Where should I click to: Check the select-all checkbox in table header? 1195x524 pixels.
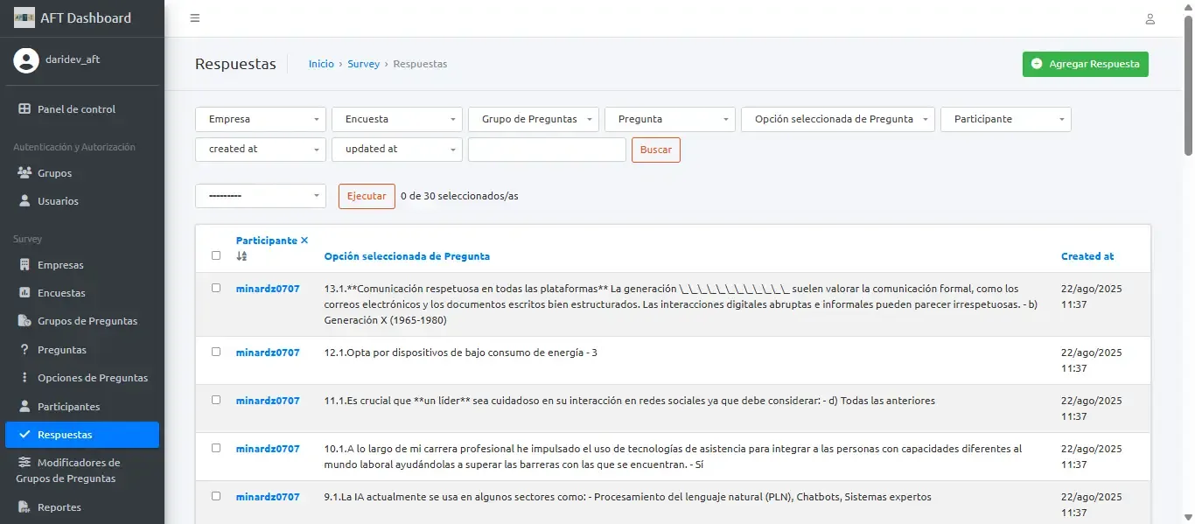coord(216,255)
